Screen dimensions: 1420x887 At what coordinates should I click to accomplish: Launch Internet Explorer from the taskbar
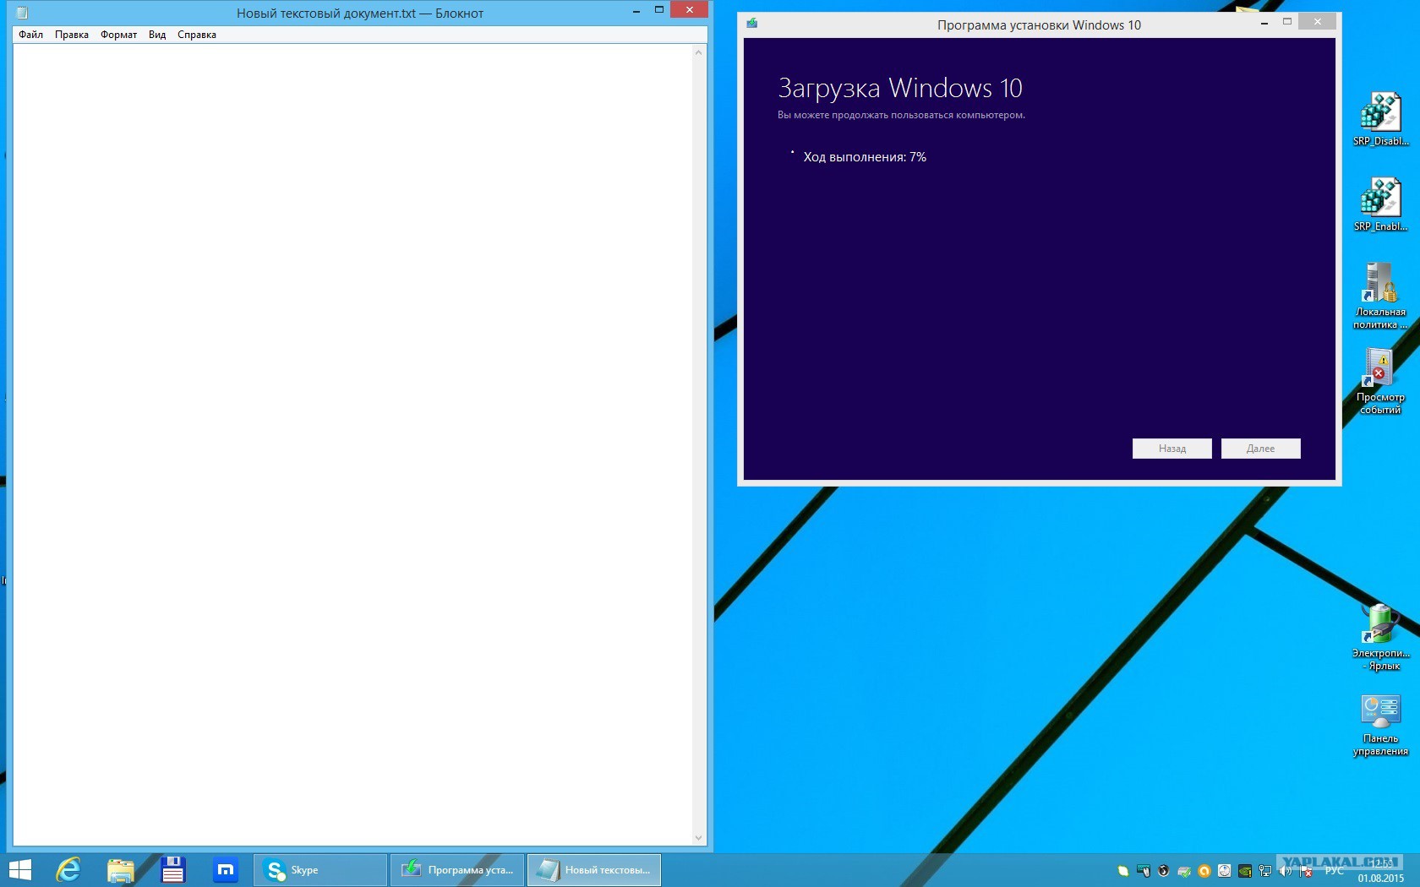pos(68,870)
